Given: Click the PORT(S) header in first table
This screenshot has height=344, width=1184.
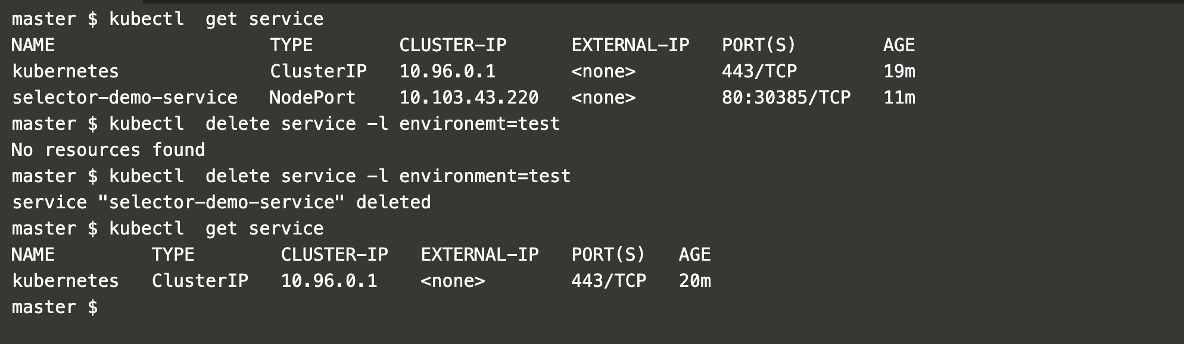Looking at the screenshot, I should (x=759, y=45).
